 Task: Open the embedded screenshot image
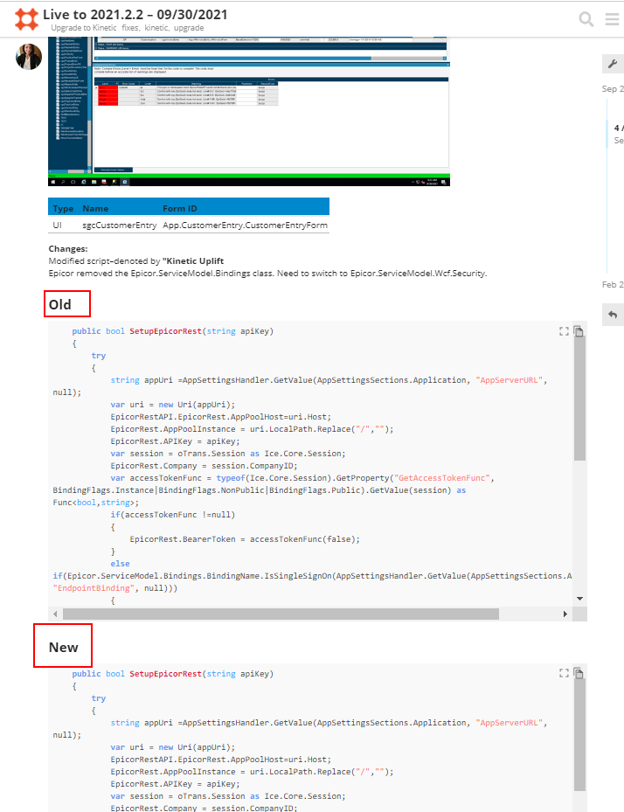click(x=249, y=111)
